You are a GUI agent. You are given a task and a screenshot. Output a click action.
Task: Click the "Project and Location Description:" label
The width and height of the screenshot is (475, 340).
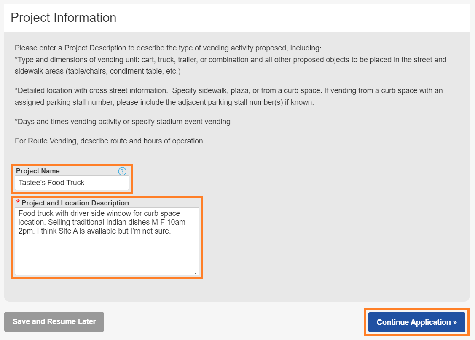tap(76, 203)
